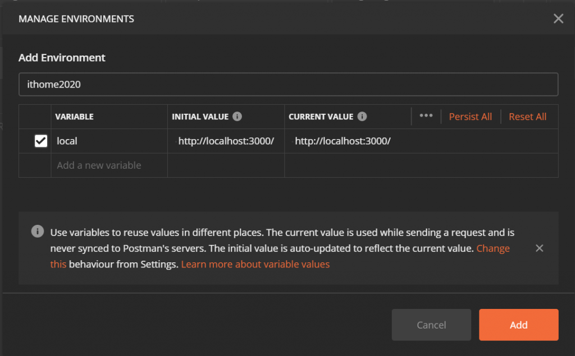Click Reset All
This screenshot has height=356, width=575.
pos(527,117)
